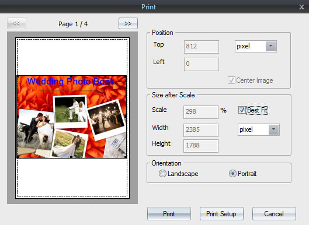Close the Print window with X
This screenshot has width=309, height=225.
pyautogui.click(x=301, y=7)
